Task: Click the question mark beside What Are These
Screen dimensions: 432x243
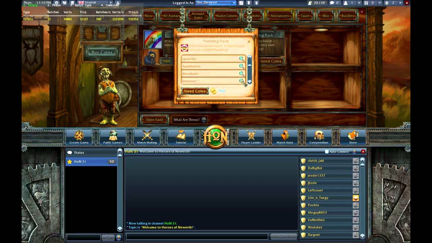Action: pyautogui.click(x=204, y=120)
